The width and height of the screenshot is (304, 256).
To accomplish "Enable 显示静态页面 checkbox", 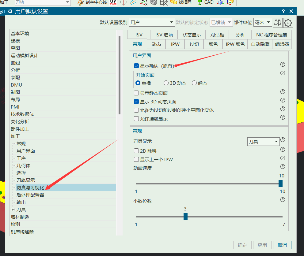I will coord(136,93).
